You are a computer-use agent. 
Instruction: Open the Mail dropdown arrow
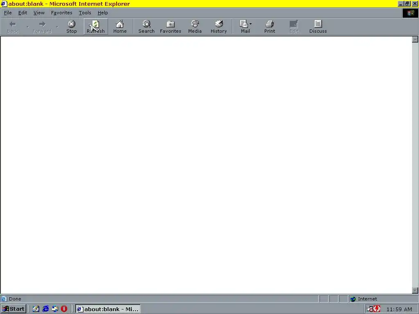tap(251, 24)
